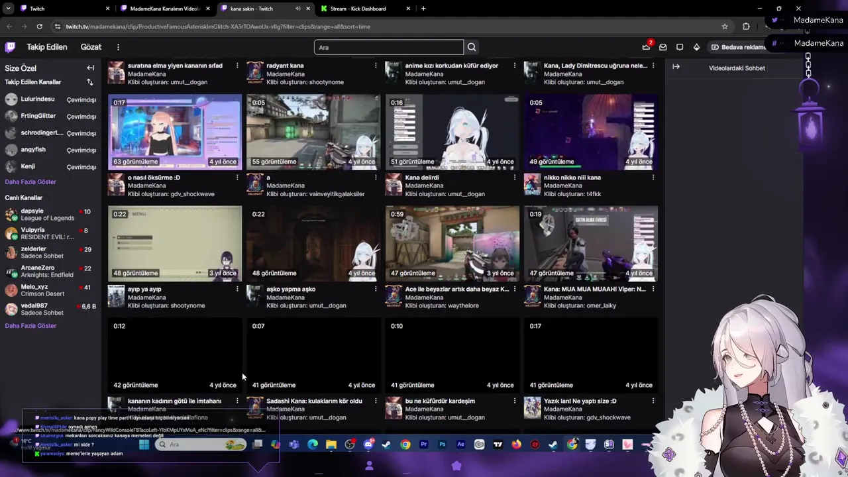This screenshot has width=848, height=477.
Task: Open options for clip 'ayıp ya ayıp'
Action: tap(237, 289)
